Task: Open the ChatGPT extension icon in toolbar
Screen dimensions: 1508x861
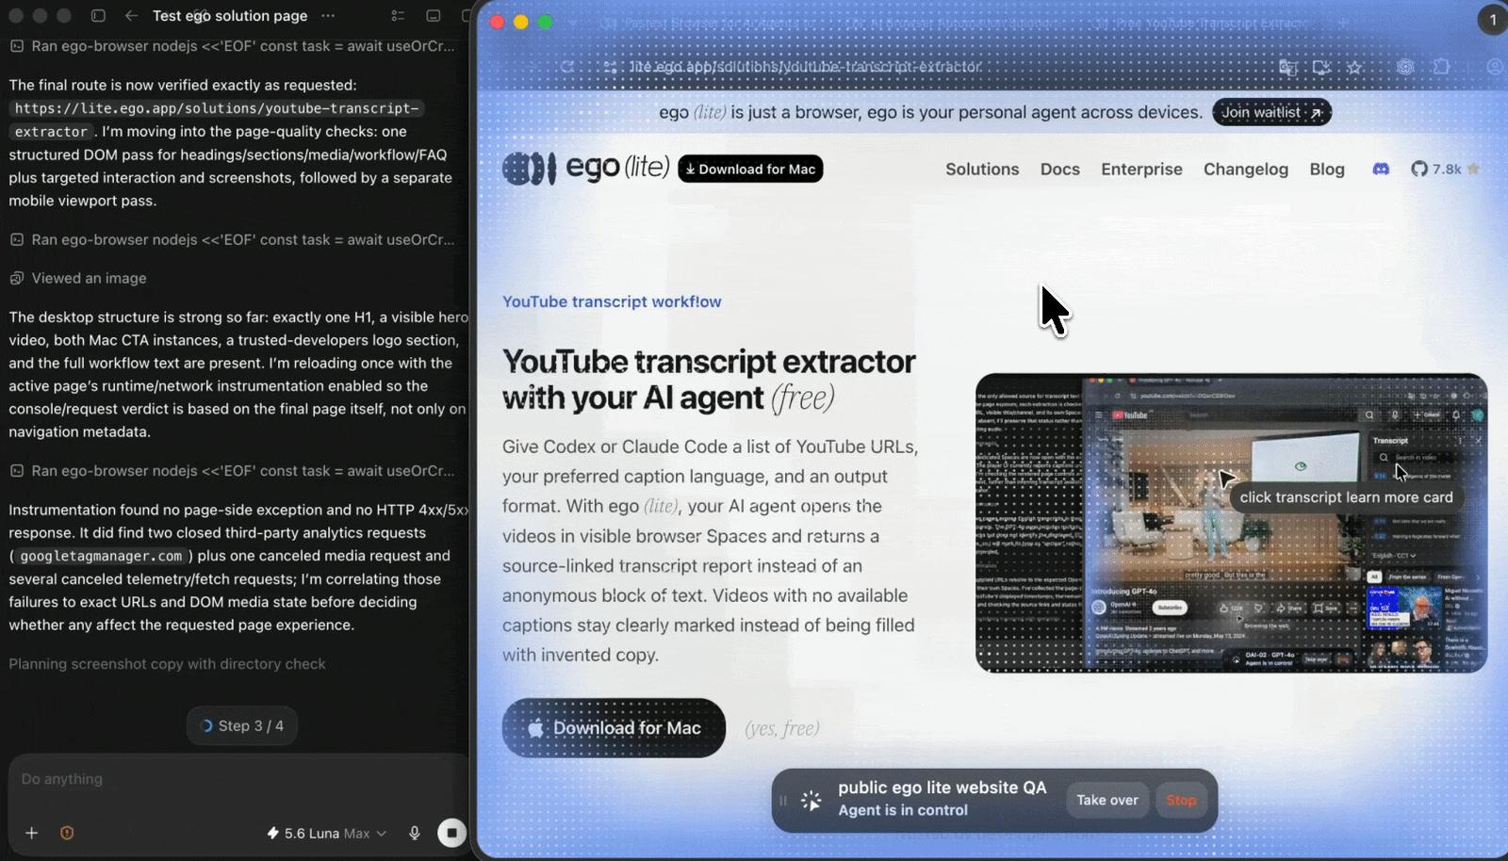Action: [1405, 67]
